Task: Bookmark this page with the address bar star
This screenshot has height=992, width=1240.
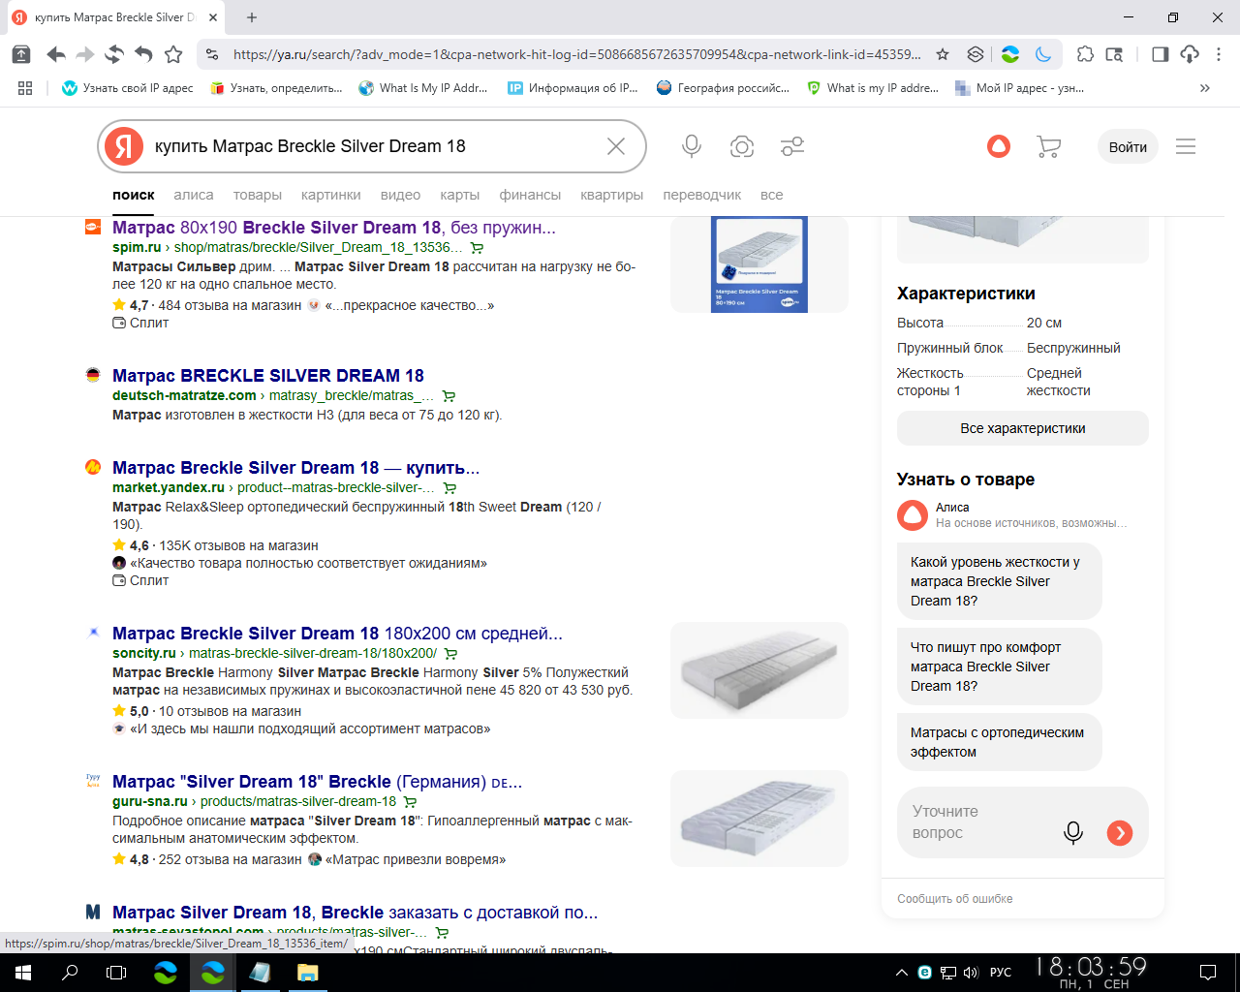Action: (x=943, y=54)
